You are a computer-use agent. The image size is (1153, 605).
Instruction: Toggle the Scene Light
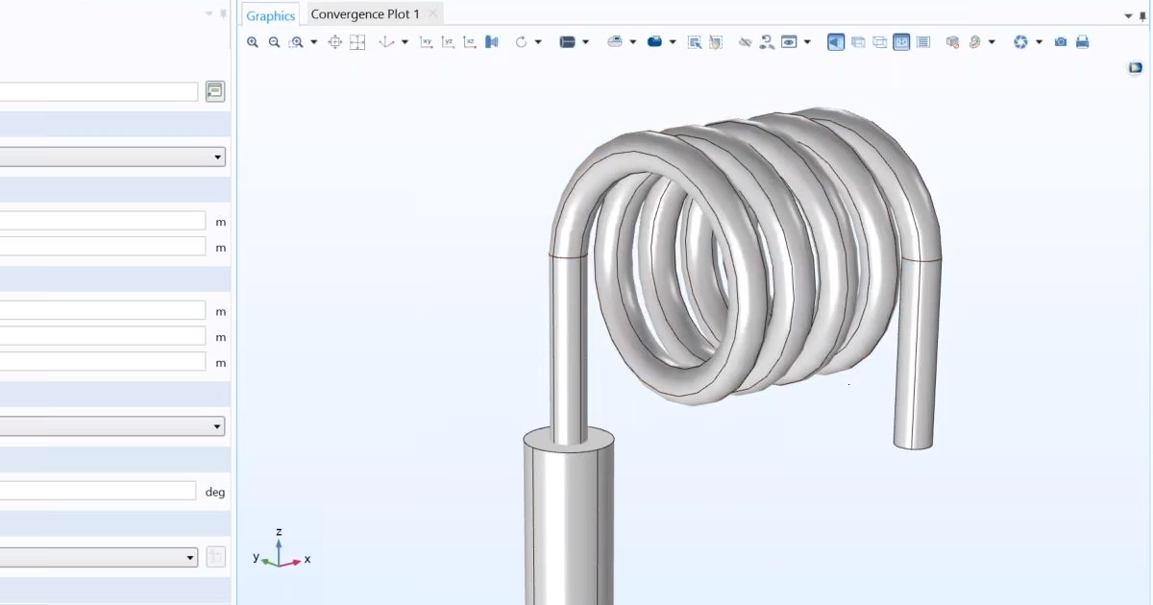[836, 42]
